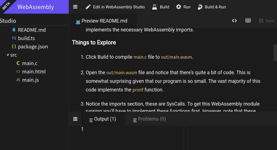Click the hamburger menu icon in top toolbar

coord(75,7)
